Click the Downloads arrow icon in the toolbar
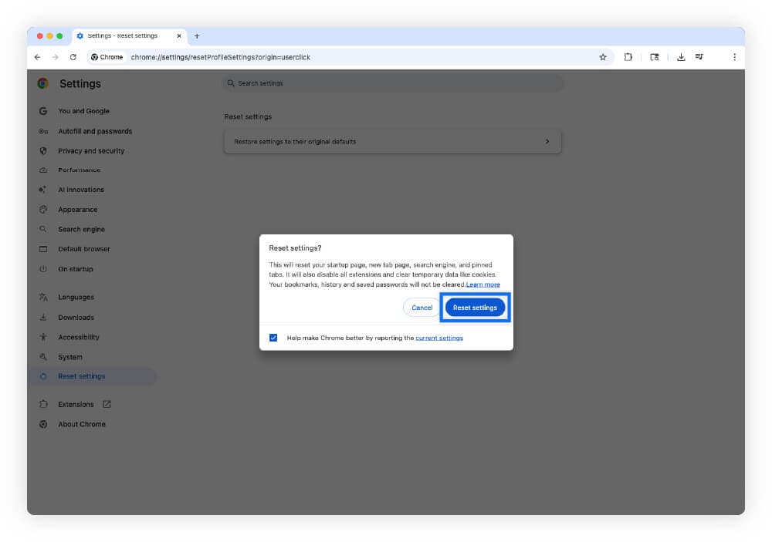 (680, 56)
